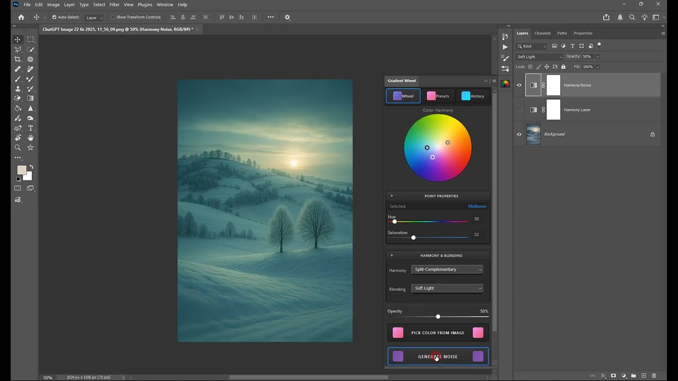Click the Background layer thumbnail
Viewport: 678px width, 381px height.
point(533,134)
